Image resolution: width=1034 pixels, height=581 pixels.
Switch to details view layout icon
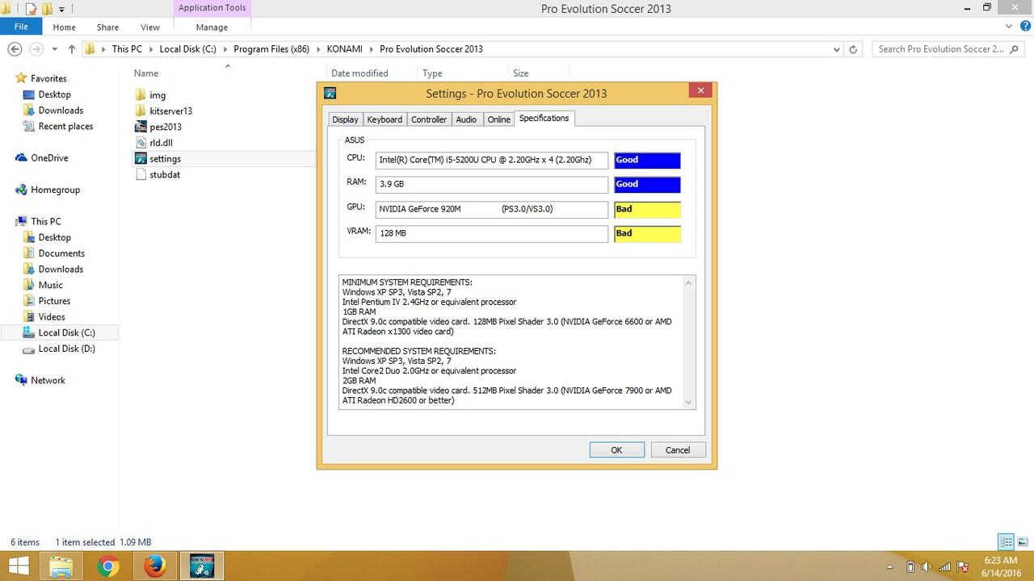[x=1006, y=542]
